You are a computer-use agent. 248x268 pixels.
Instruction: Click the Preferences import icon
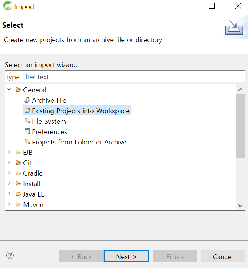click(x=27, y=131)
